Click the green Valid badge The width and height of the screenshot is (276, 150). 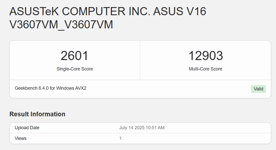pos(258,89)
